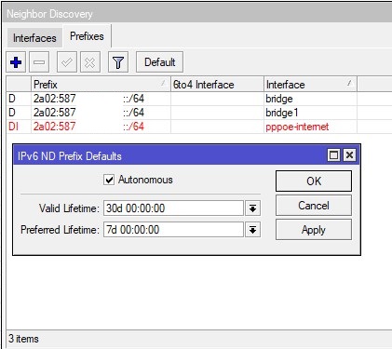Select the Prefixes tab
This screenshot has width=392, height=349.
pyautogui.click(x=87, y=36)
